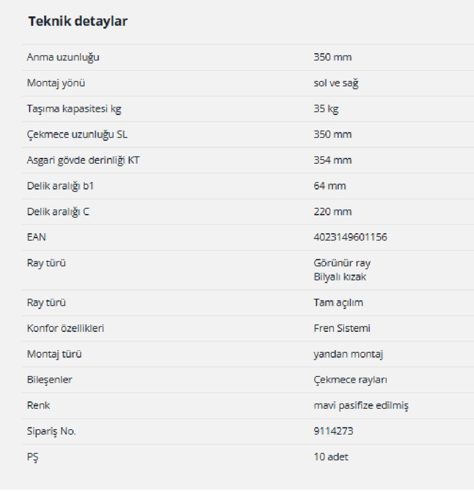Click the EAN number 4023149601156
This screenshot has width=474, height=491.
point(350,237)
